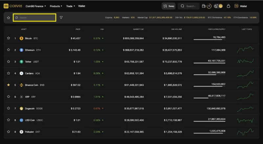
Task: Unfavorite Binance Coin gold star
Action: 9,85
